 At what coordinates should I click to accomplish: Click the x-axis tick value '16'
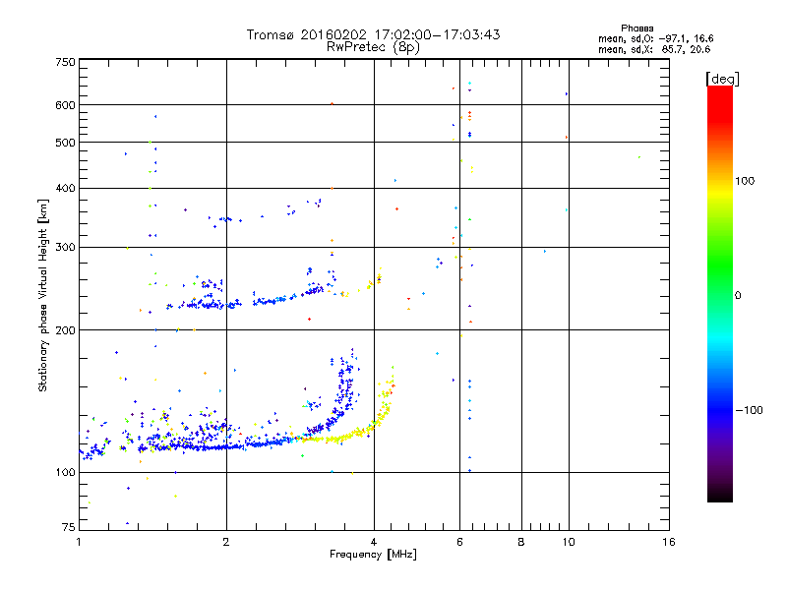pos(669,542)
